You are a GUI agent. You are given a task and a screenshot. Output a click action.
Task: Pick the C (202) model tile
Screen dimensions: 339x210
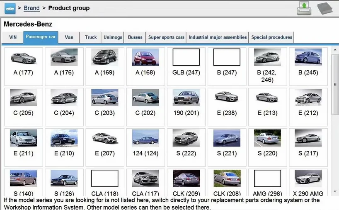point(145,107)
